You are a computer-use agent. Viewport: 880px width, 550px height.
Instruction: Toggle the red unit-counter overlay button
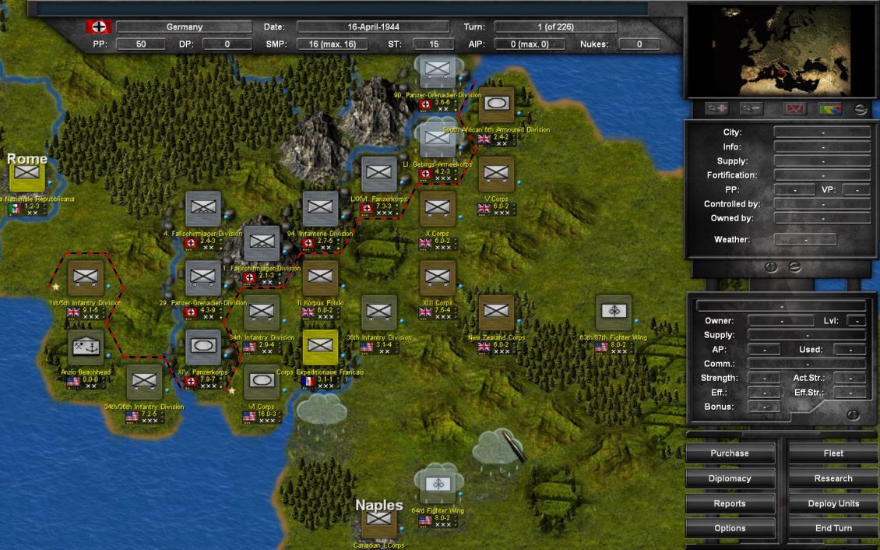tap(794, 109)
